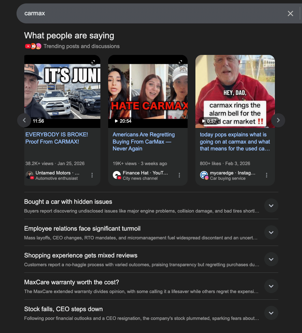Expand the 'MaxCare warranty worth the cost?' discussion
This screenshot has height=333, width=302.
pos(271,286)
